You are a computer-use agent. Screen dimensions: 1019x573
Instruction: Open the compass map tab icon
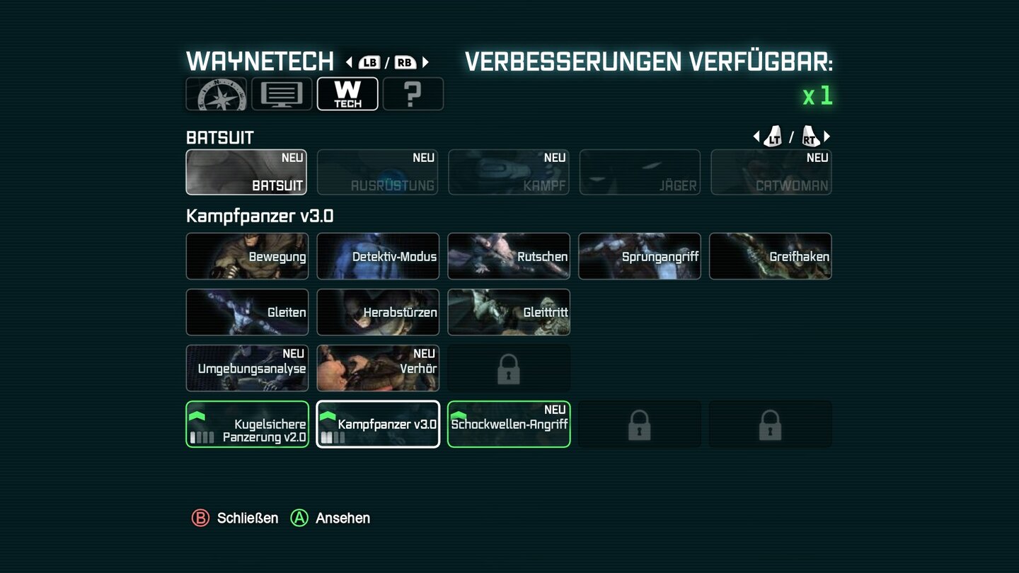tap(217, 94)
